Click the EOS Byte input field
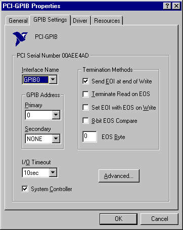183x230 pixels. pos(89,136)
